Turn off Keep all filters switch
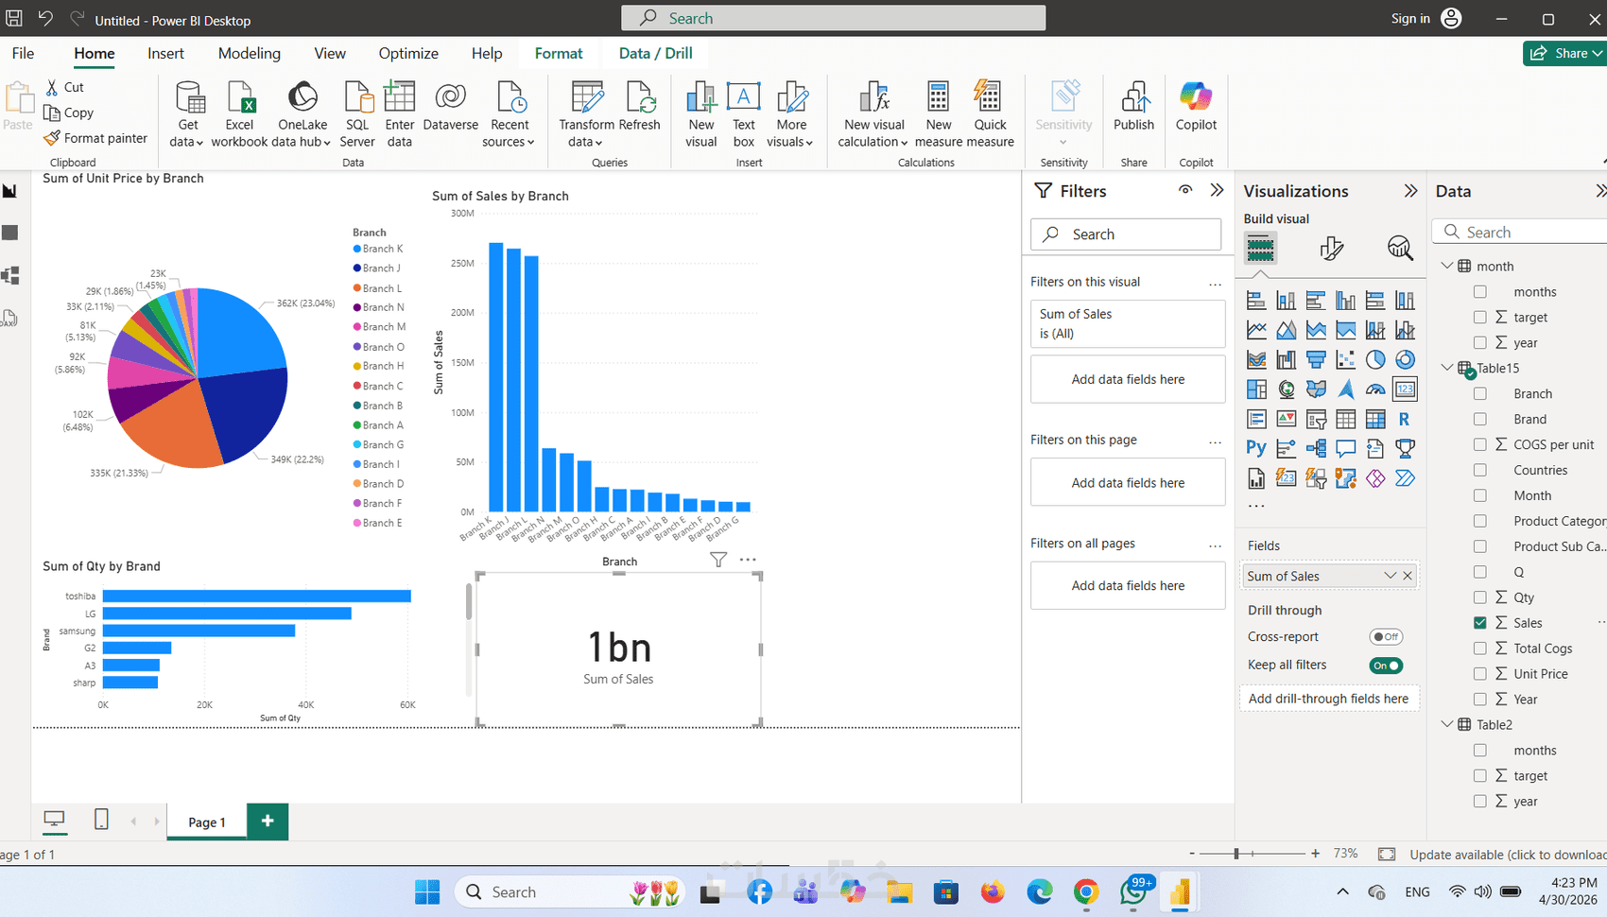The image size is (1607, 917). point(1386,666)
